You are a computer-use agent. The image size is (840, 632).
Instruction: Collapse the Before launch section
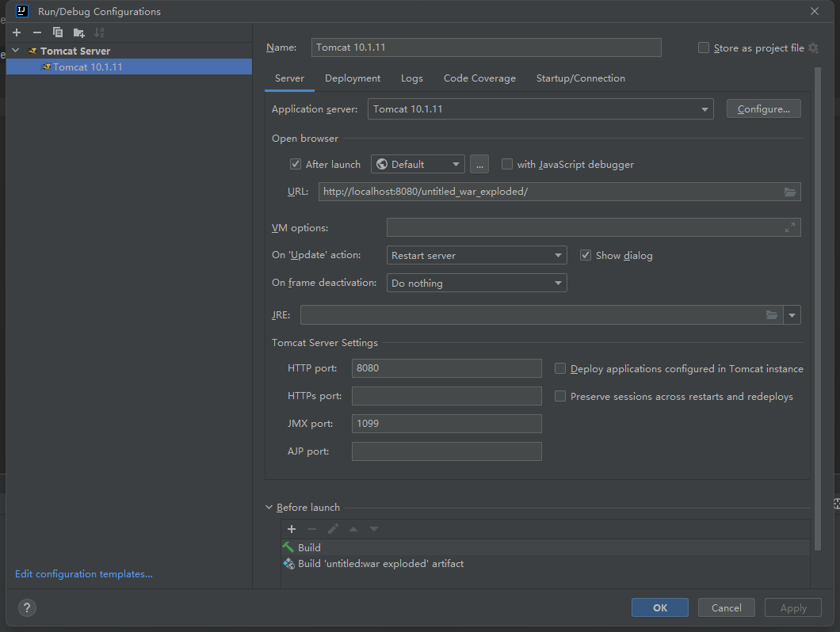click(269, 508)
